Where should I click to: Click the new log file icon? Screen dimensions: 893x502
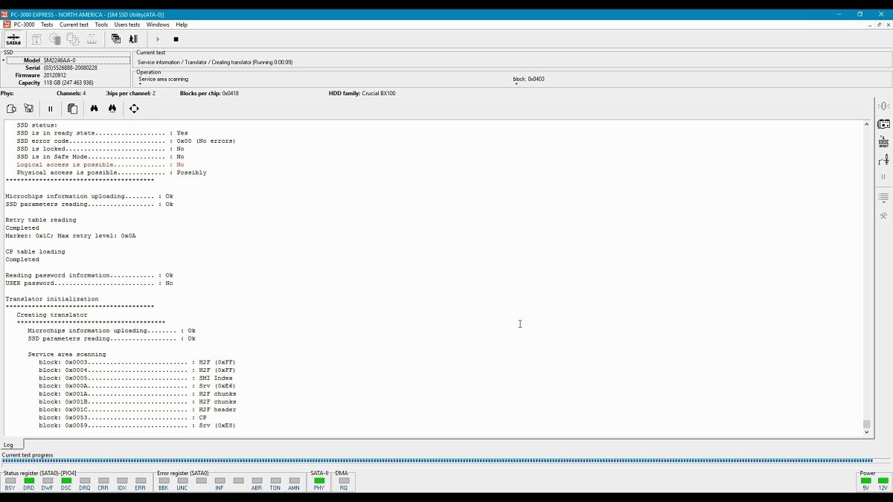tap(12, 109)
